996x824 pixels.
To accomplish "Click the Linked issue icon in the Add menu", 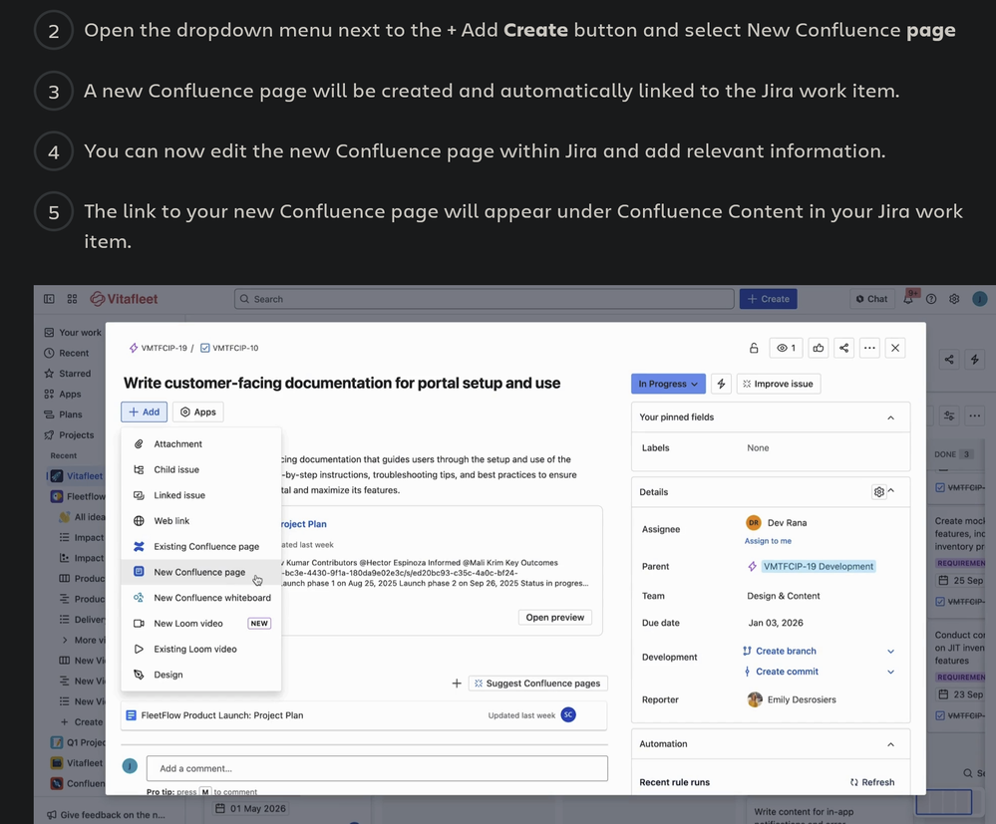I will pyautogui.click(x=139, y=495).
